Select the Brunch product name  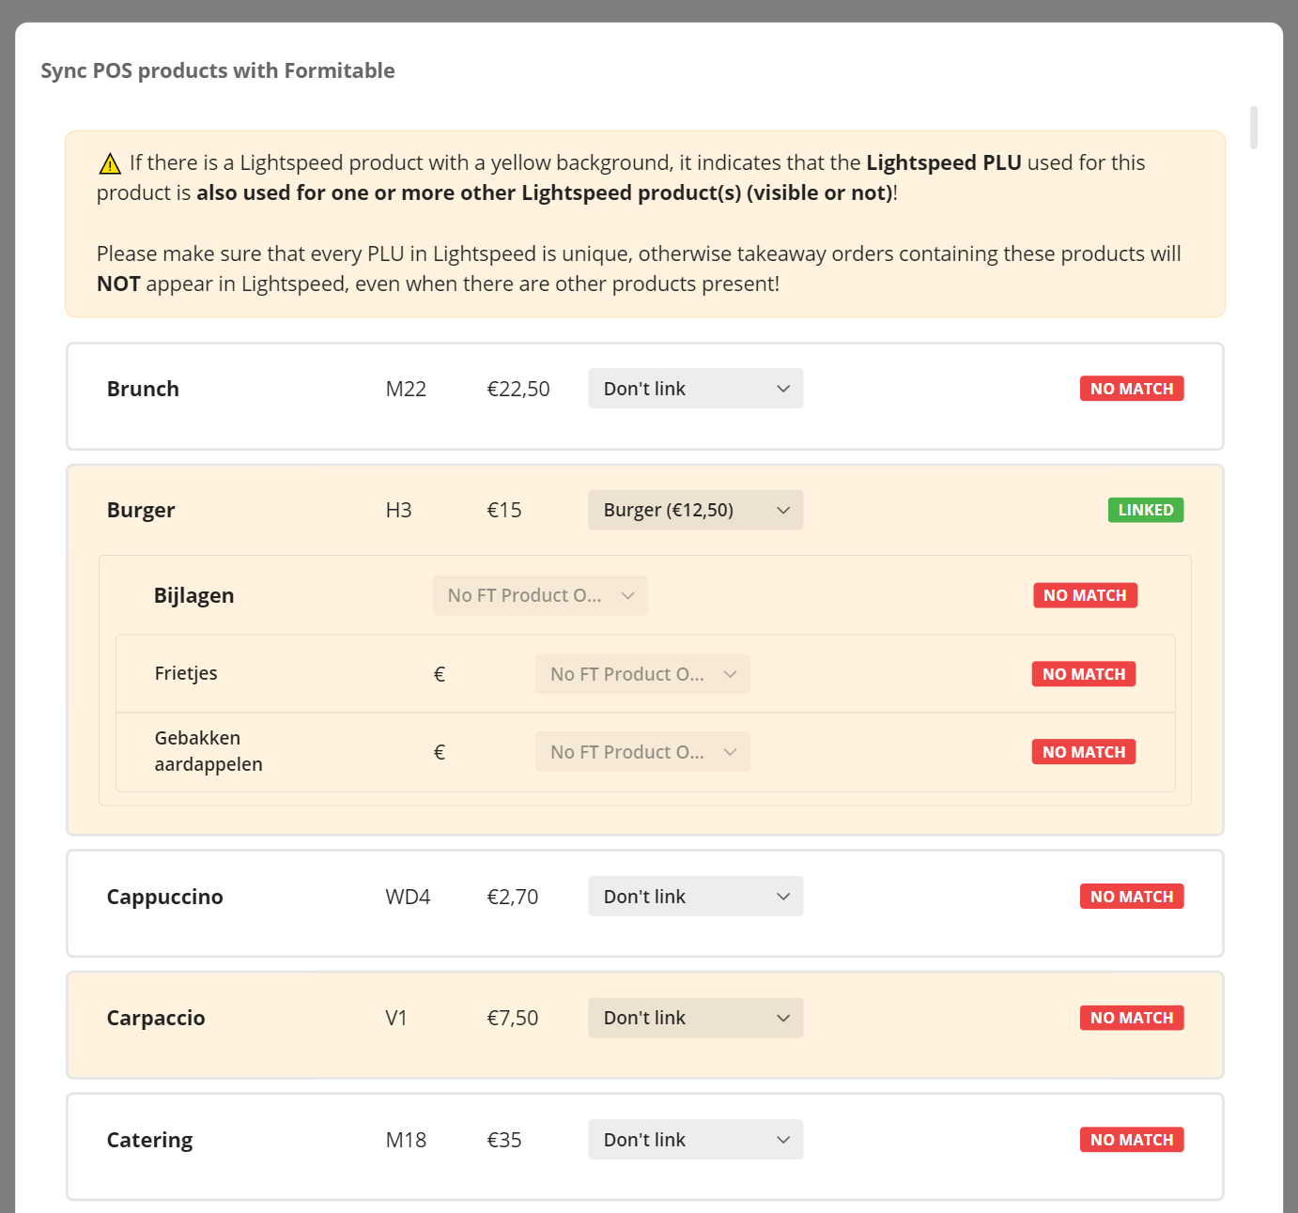[143, 390]
